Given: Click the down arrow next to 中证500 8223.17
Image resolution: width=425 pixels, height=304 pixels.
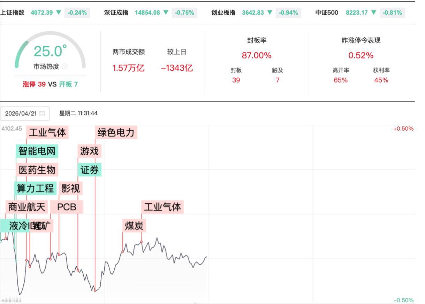Looking at the screenshot, I should 374,13.
